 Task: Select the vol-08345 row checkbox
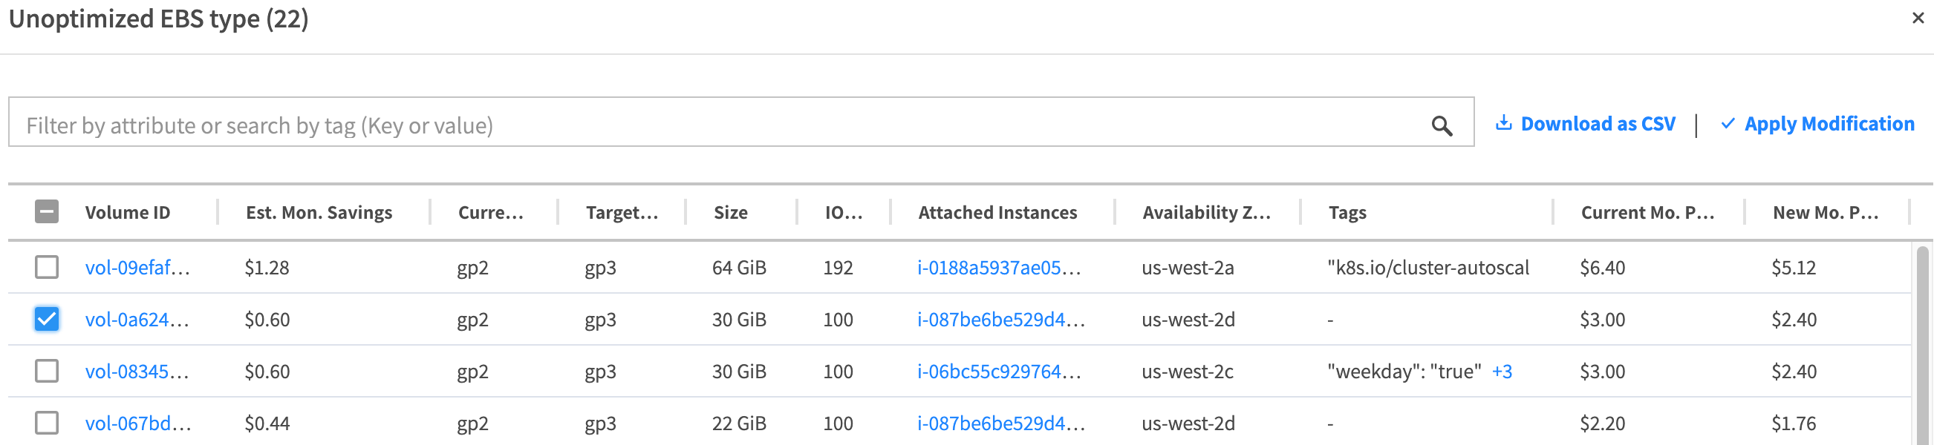[47, 371]
